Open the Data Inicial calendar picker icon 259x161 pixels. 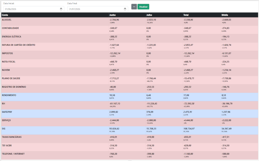61,9
